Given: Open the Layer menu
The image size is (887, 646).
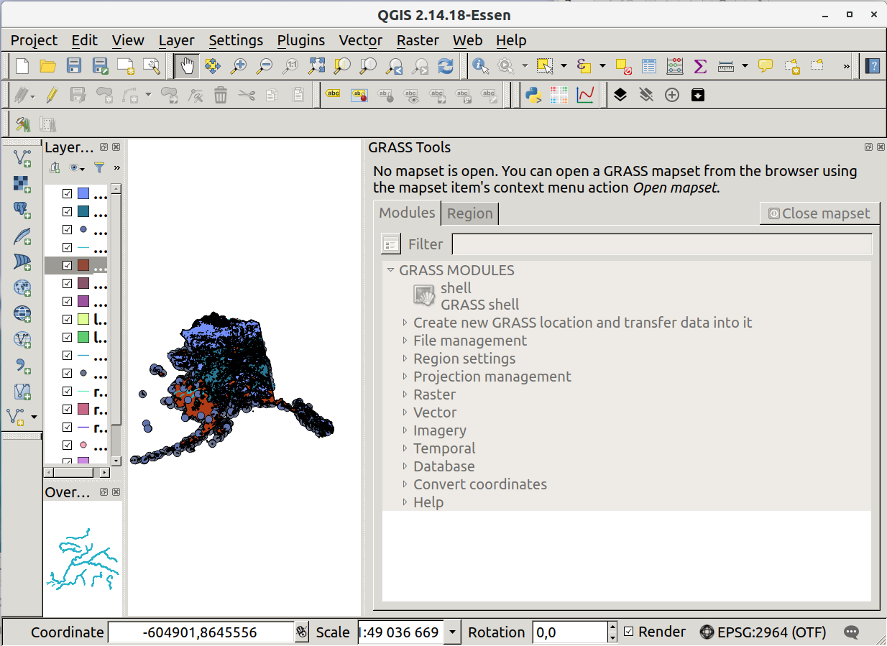Looking at the screenshot, I should pyautogui.click(x=177, y=40).
